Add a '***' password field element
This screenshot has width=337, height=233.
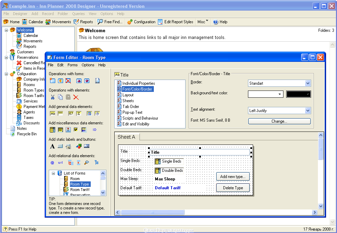coord(60,113)
